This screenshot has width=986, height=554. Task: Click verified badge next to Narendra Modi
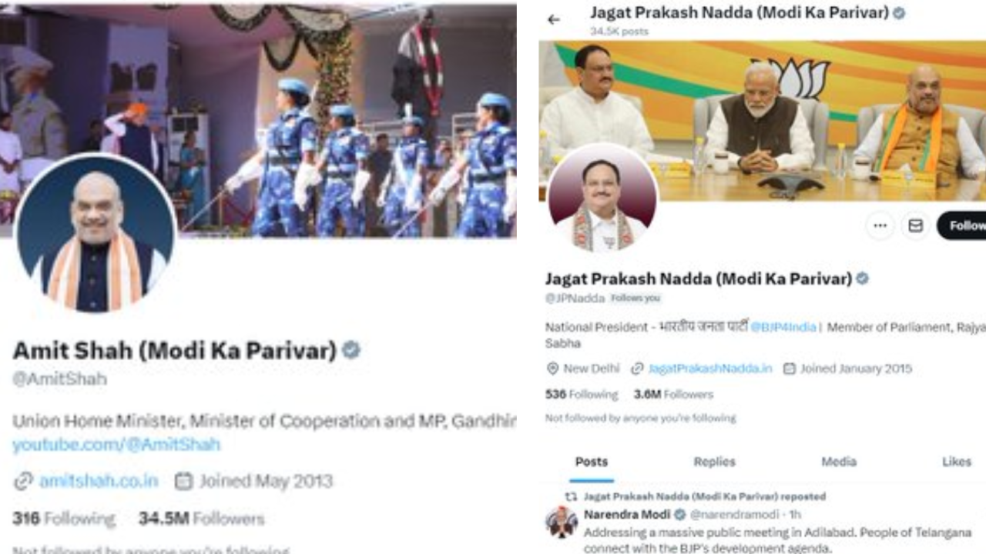[x=680, y=514]
